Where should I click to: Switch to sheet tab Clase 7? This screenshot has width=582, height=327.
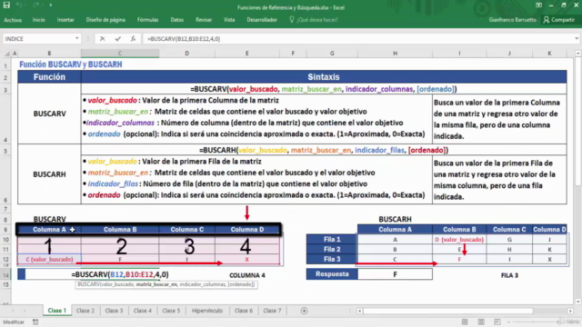click(x=272, y=311)
